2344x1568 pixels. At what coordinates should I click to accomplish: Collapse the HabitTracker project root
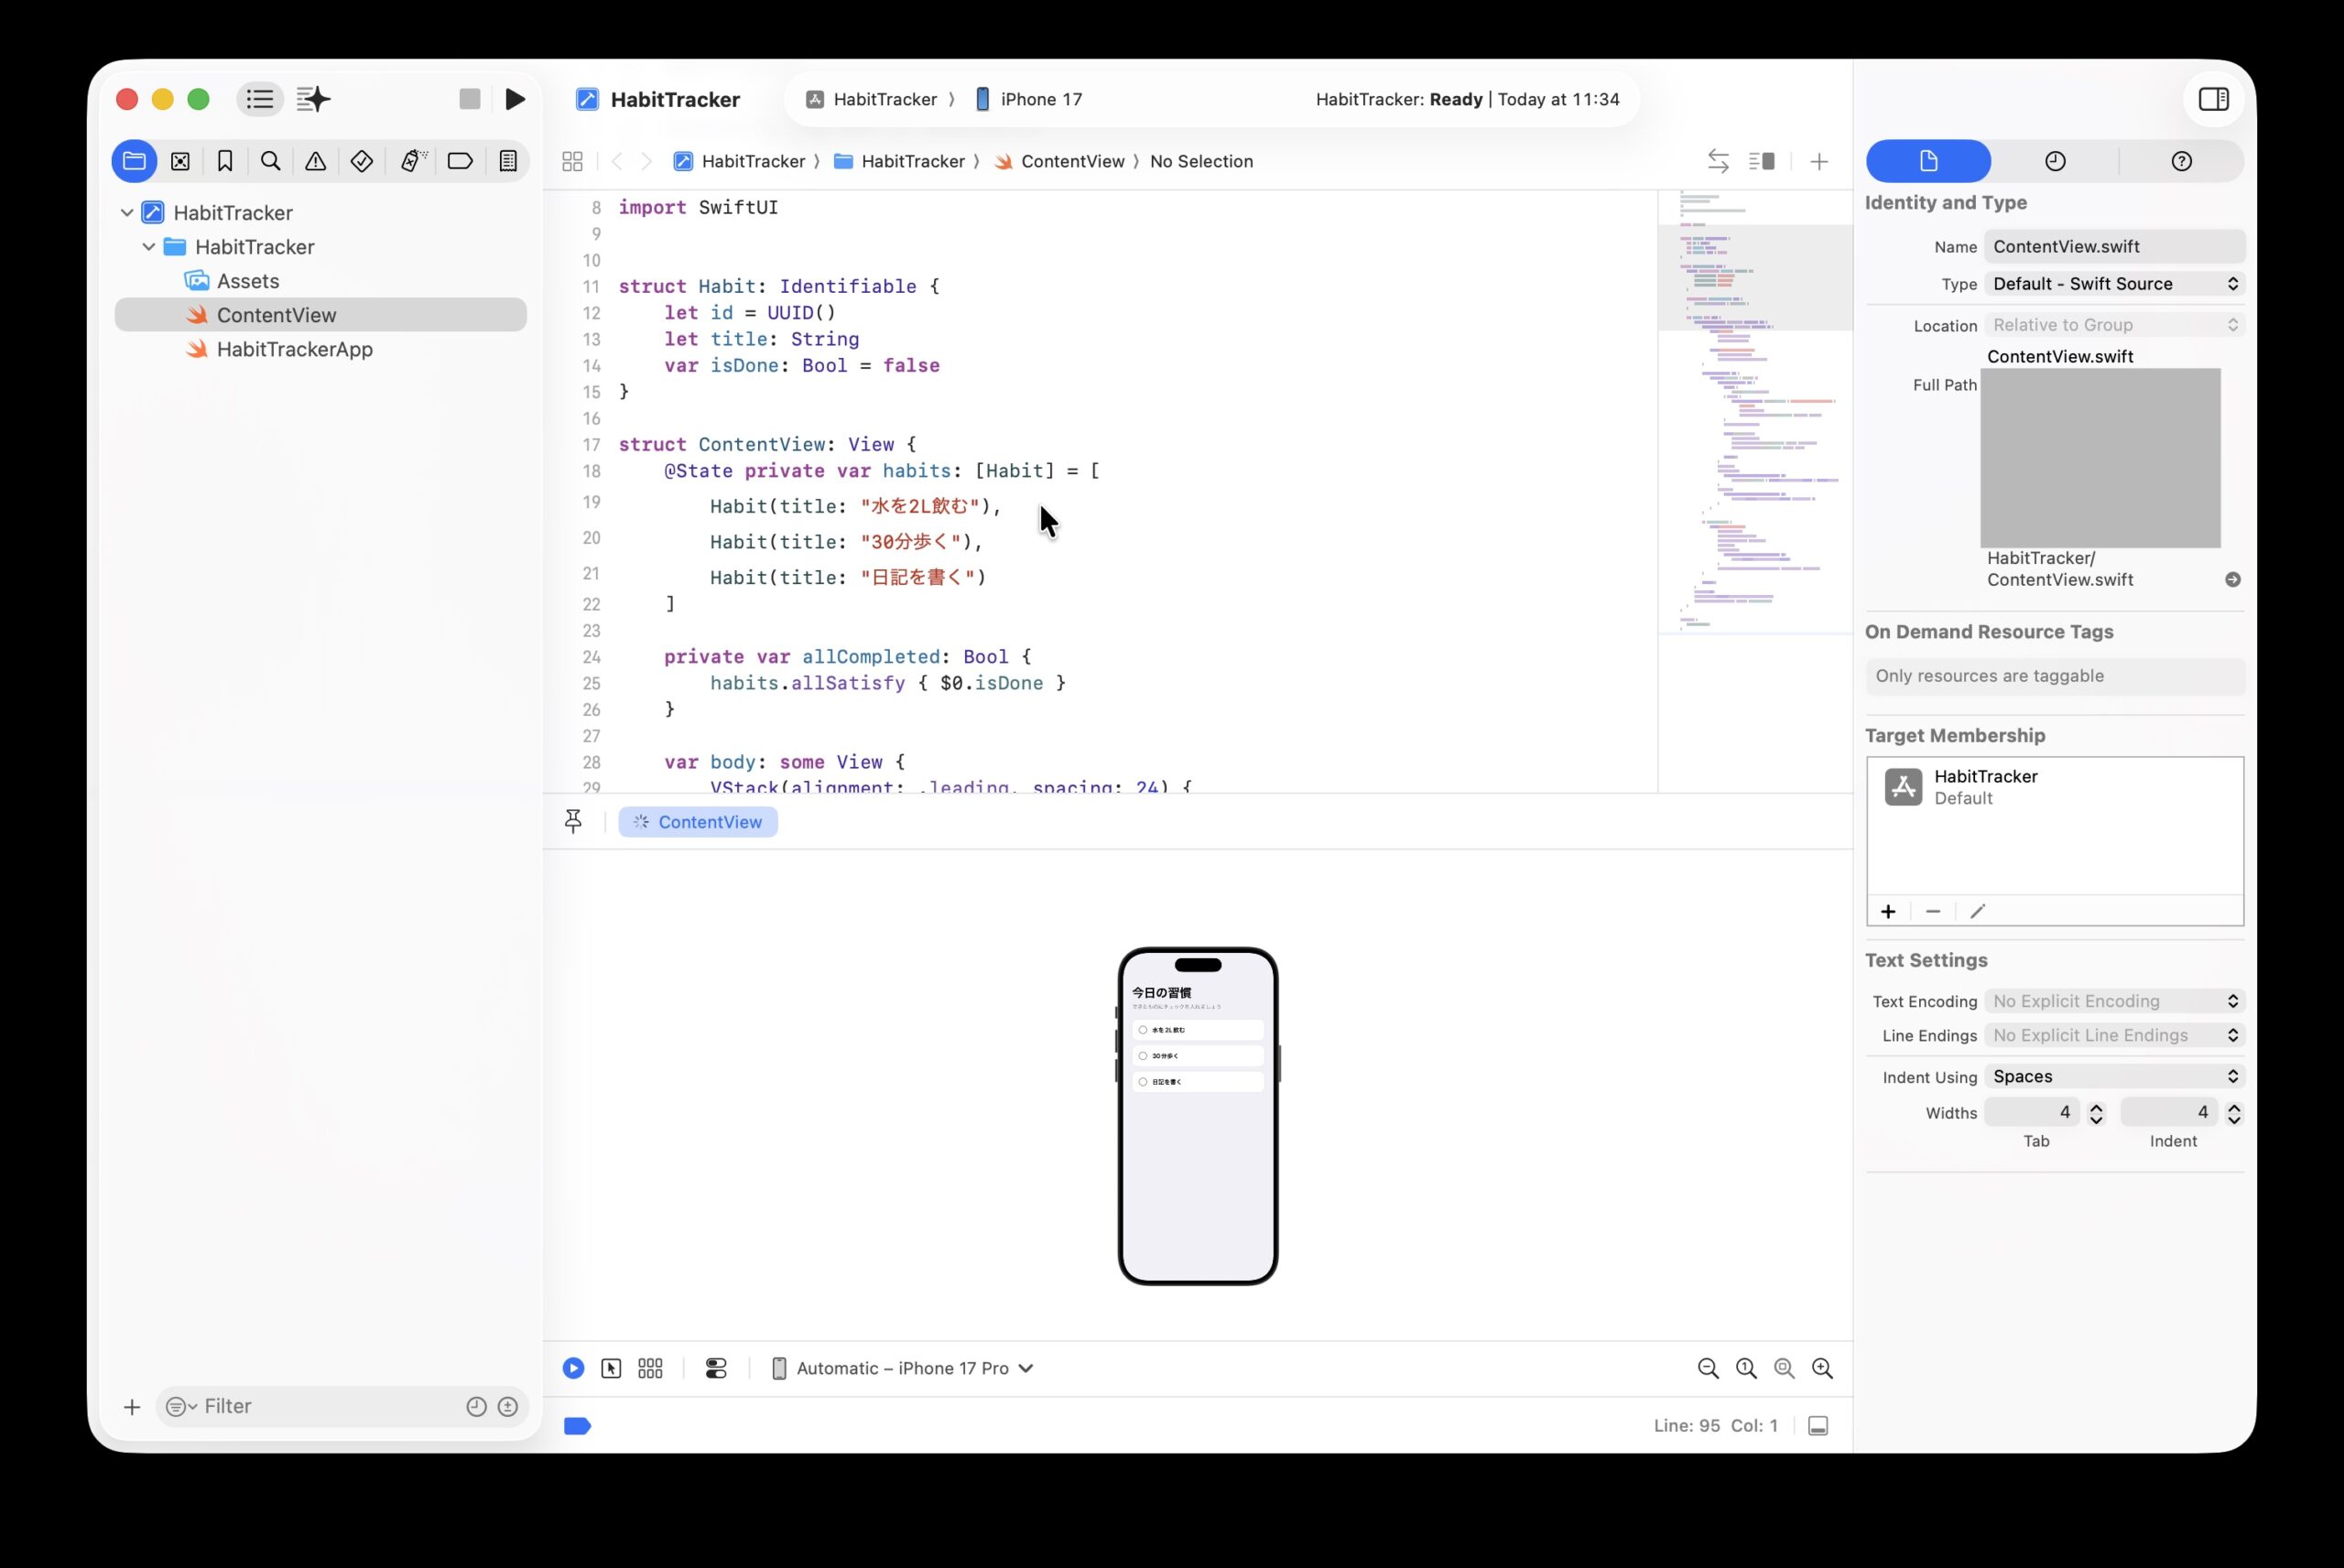pyautogui.click(x=127, y=213)
